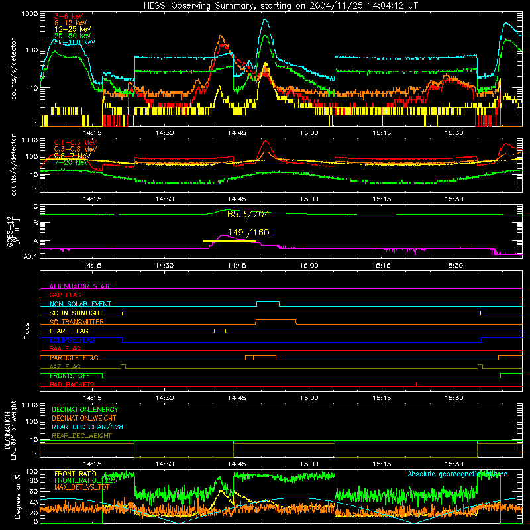Click the ATTENUATOR_STATE flag label
Image resolution: width=530 pixels, height=530 pixels.
coord(80,286)
